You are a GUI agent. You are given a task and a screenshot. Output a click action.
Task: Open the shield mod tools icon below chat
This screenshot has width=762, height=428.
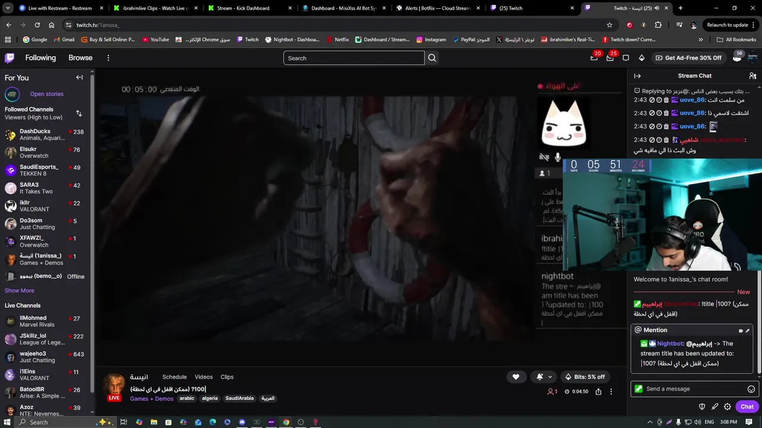point(702,407)
